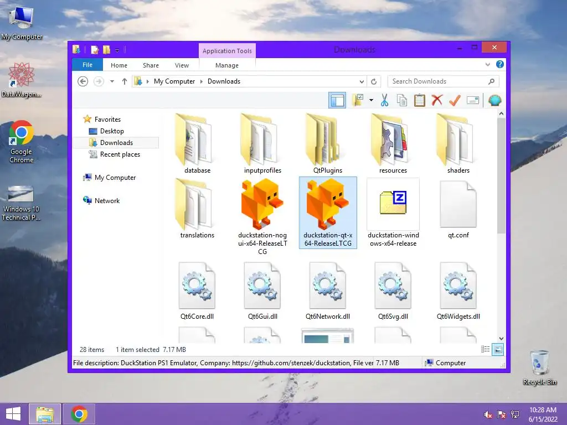Expand the breadcrumb arrow after My Computer
Viewport: 567px width, 425px height.
(202, 82)
